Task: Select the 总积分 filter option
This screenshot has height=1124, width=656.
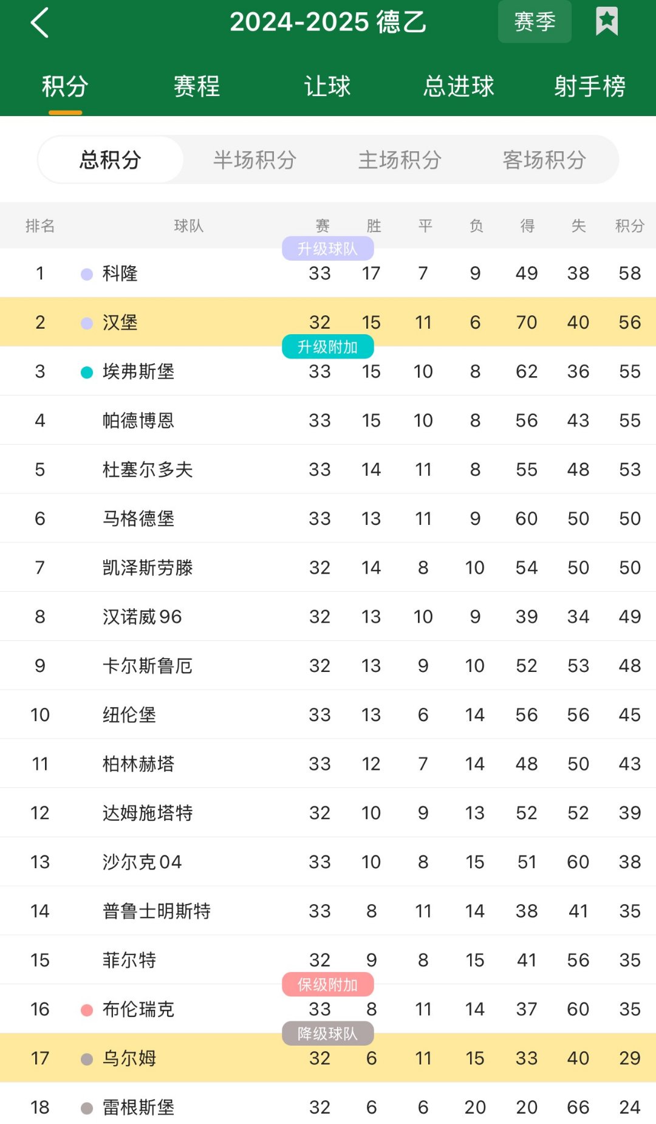Action: (x=111, y=160)
